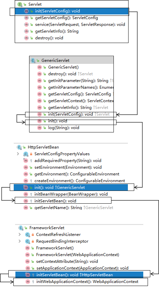Click method icon beside addRequiredProperty(String): void
Image resolution: width=159 pixels, height=287 pixels.
tap(26, 161)
